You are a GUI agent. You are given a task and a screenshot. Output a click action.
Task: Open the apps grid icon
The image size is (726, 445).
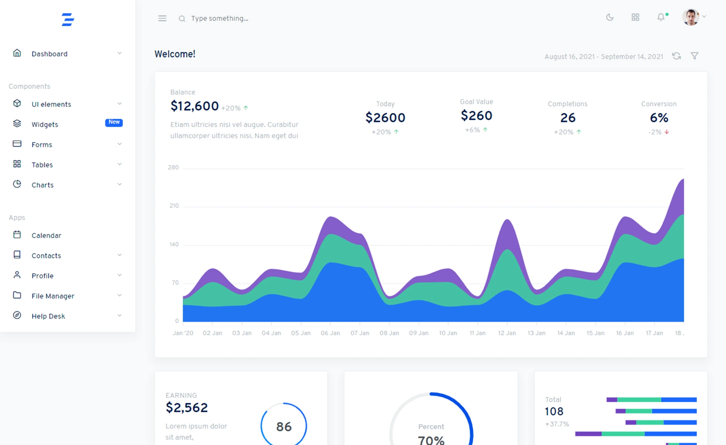point(635,17)
